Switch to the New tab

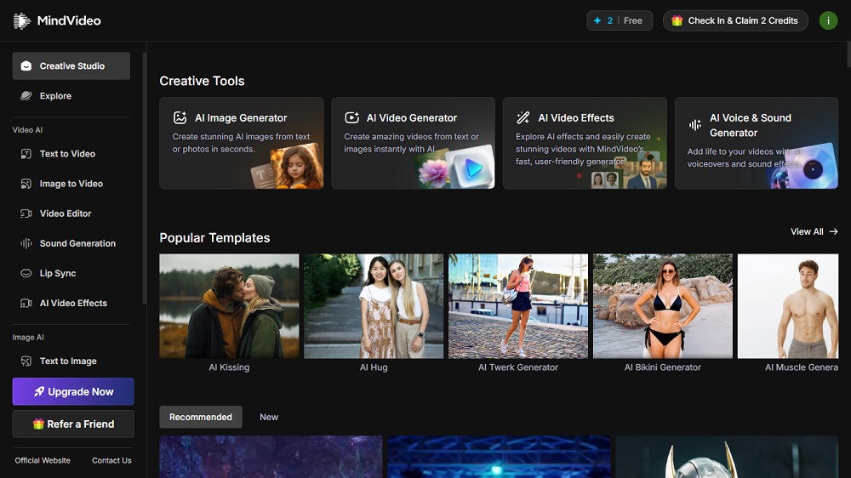click(269, 417)
